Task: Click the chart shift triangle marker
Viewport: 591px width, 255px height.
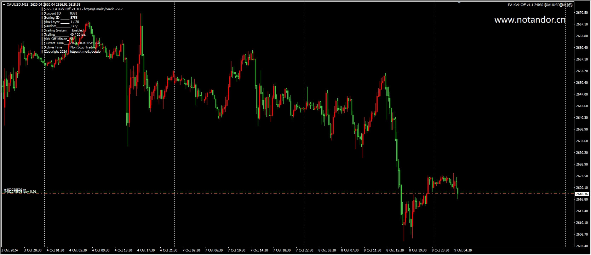Action: click(x=459, y=2)
